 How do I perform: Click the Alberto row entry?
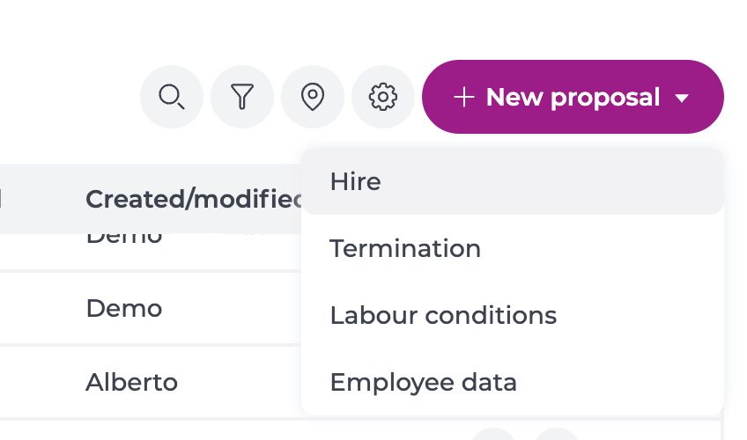click(x=131, y=383)
